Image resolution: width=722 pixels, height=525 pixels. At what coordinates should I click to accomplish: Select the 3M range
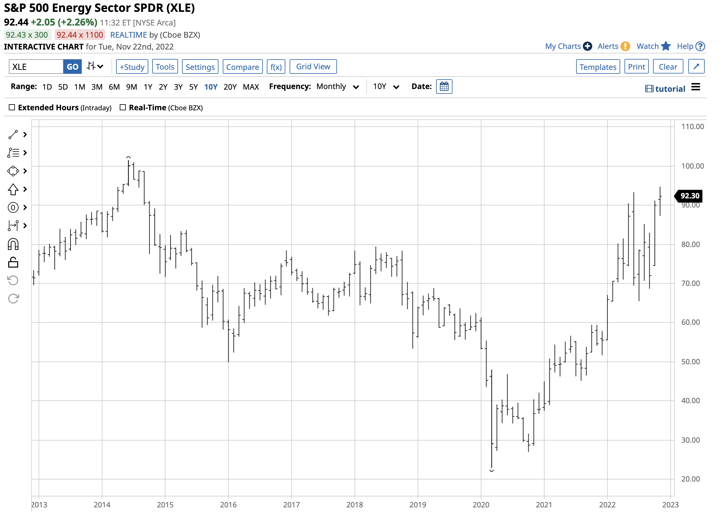[x=97, y=87]
